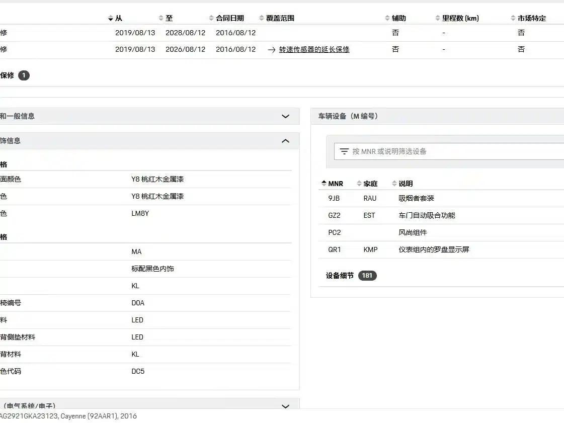Open 设备细节 181 items section

pyautogui.click(x=351, y=276)
